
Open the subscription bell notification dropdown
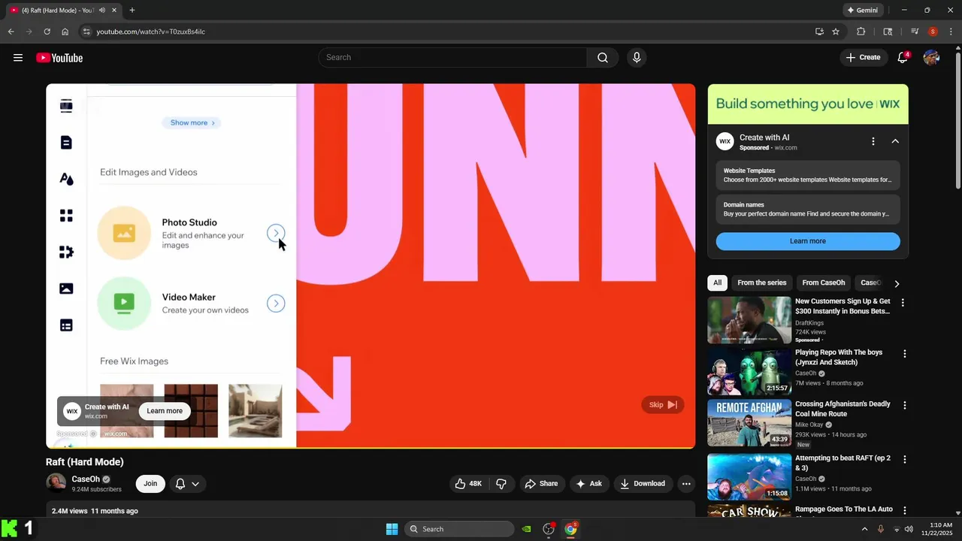point(188,484)
